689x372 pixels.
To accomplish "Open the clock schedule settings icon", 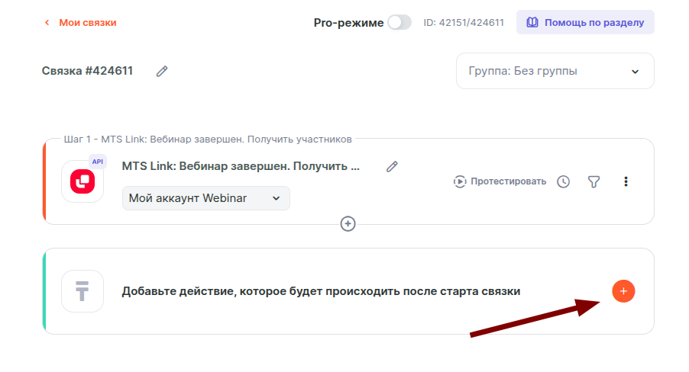I will click(563, 181).
